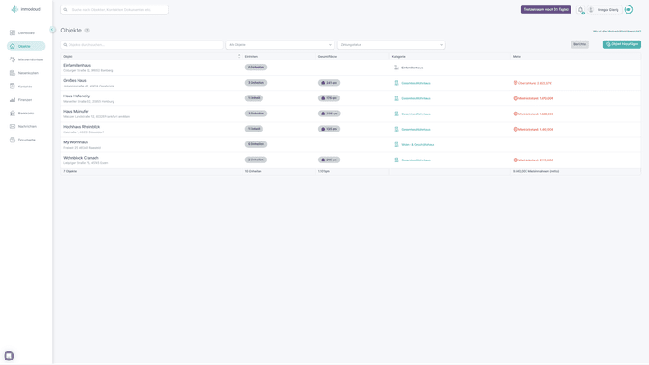Open Mietverhältnisse in the sidebar

[x=30, y=59]
